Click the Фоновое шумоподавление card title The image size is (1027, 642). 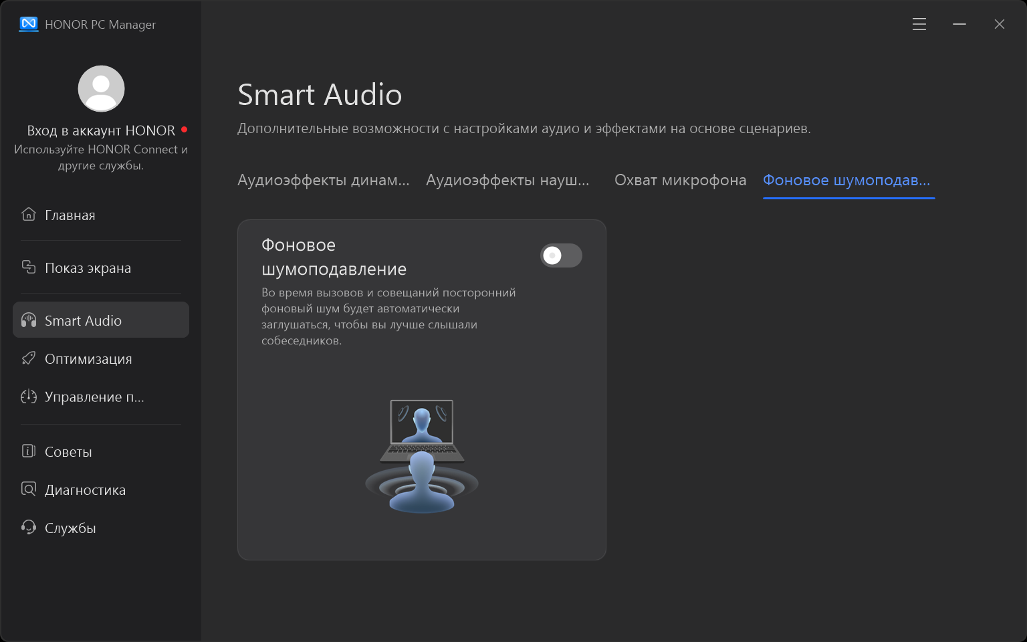(x=334, y=257)
